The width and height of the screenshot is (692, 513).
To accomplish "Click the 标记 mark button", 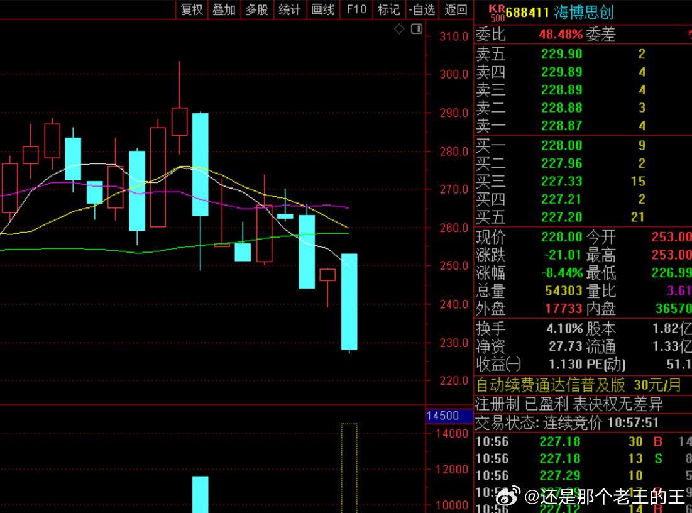I will [389, 9].
